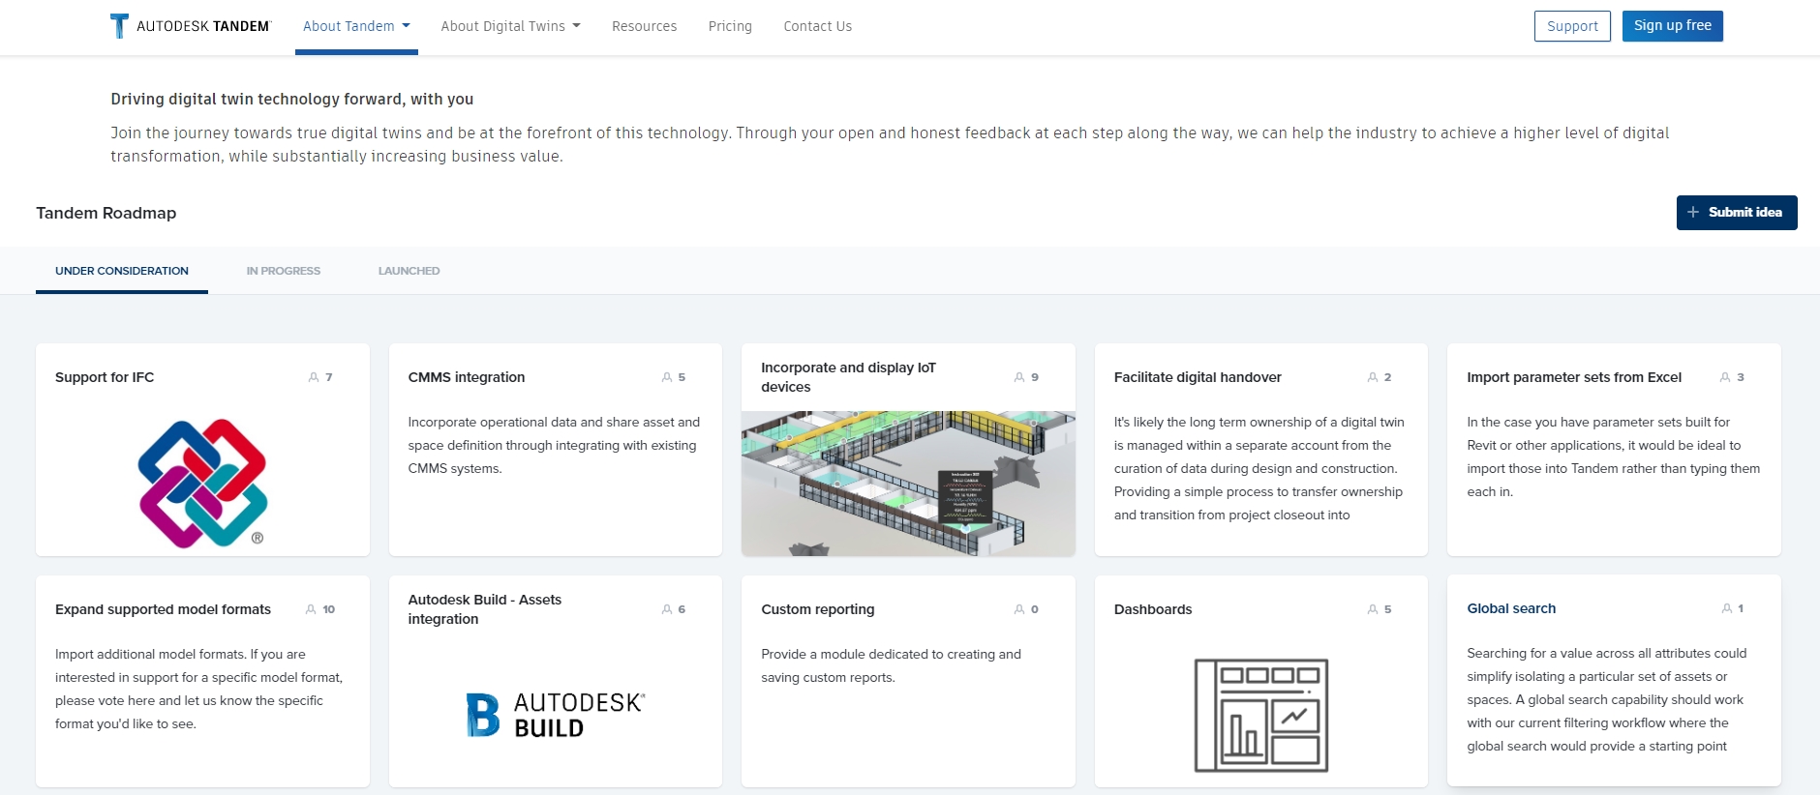The image size is (1820, 795).
Task: Open the Resources nav link
Action: pos(644,26)
